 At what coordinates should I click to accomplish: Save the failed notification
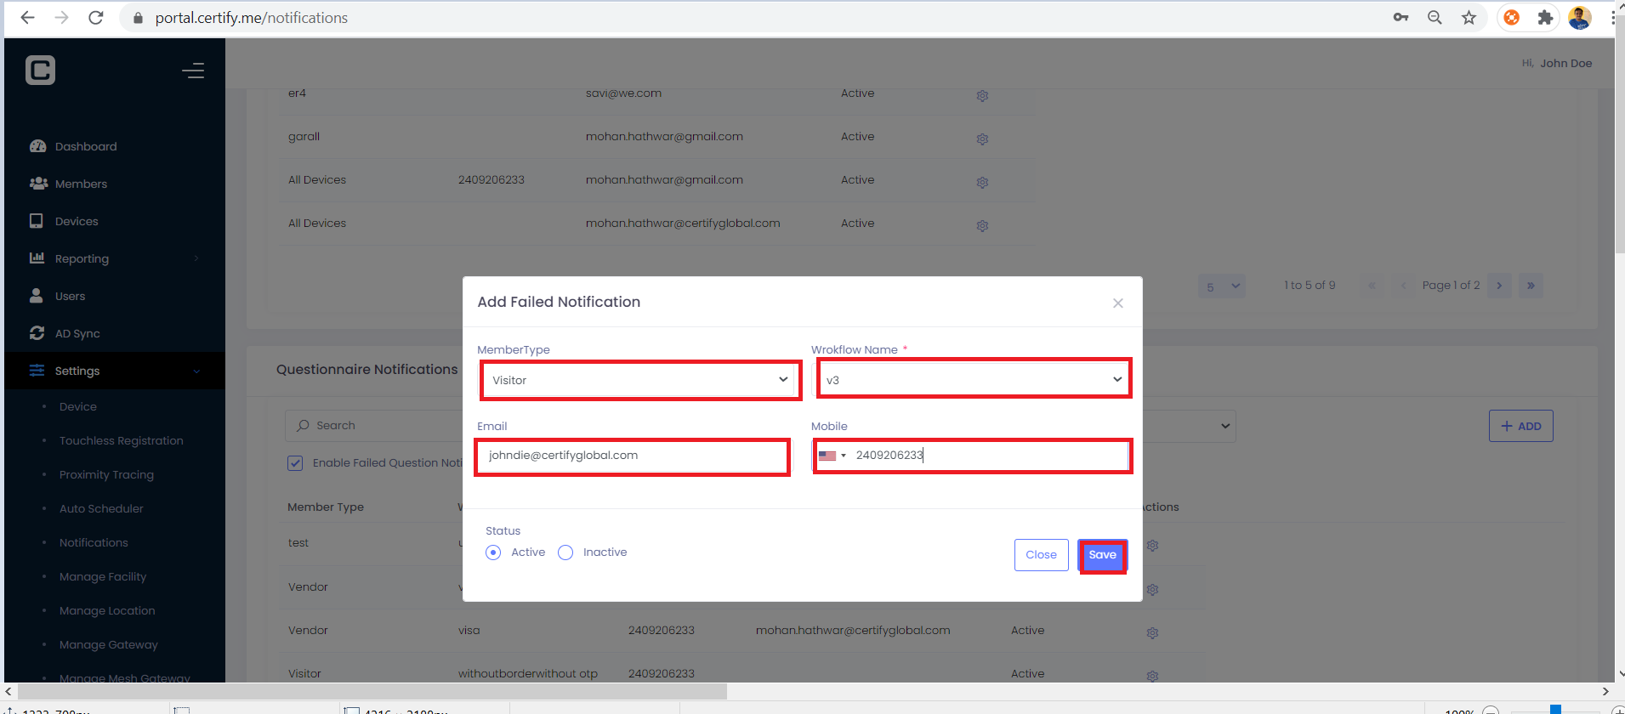click(1103, 556)
